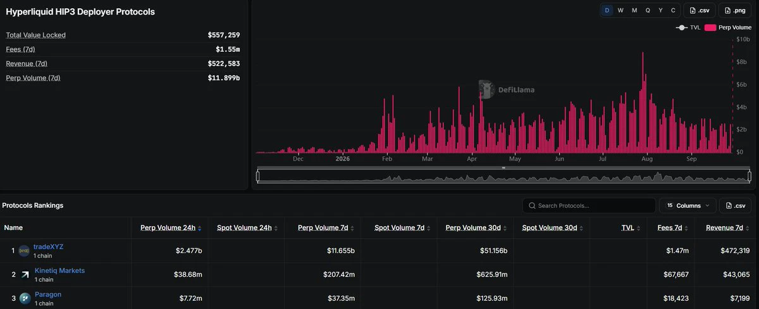Open the Kinetiq Markets arrow logo
The image size is (759, 309).
[25, 275]
